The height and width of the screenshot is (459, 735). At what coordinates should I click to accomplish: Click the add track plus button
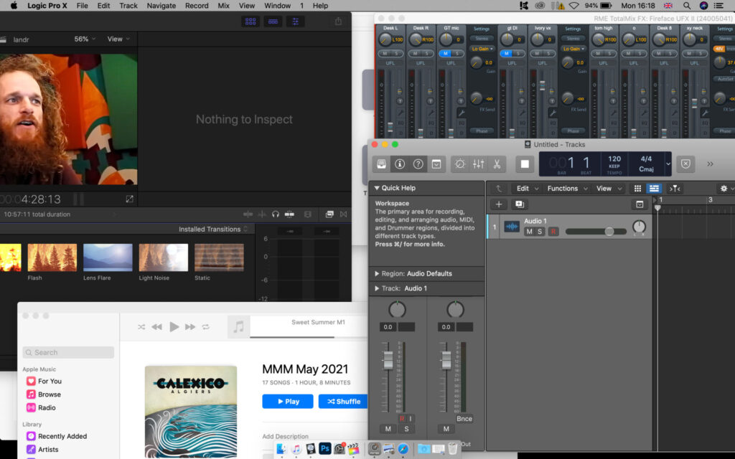(500, 204)
